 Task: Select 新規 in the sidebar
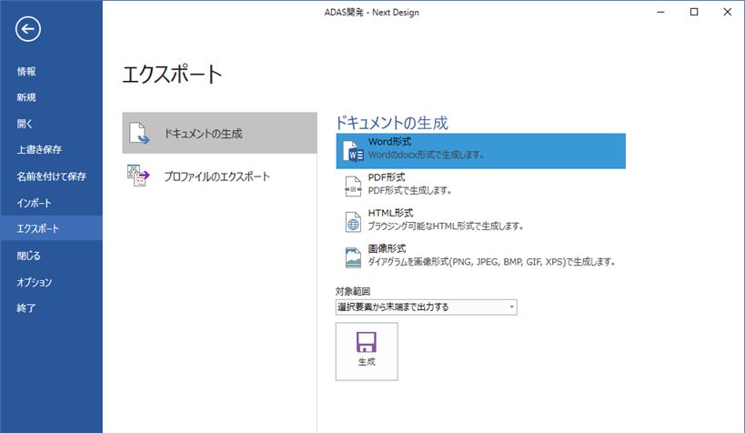click(26, 97)
